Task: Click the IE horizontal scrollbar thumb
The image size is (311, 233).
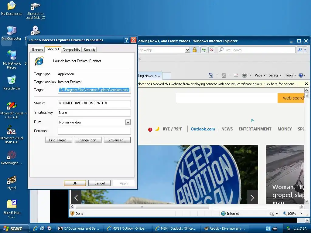Action: [x=142, y=206]
